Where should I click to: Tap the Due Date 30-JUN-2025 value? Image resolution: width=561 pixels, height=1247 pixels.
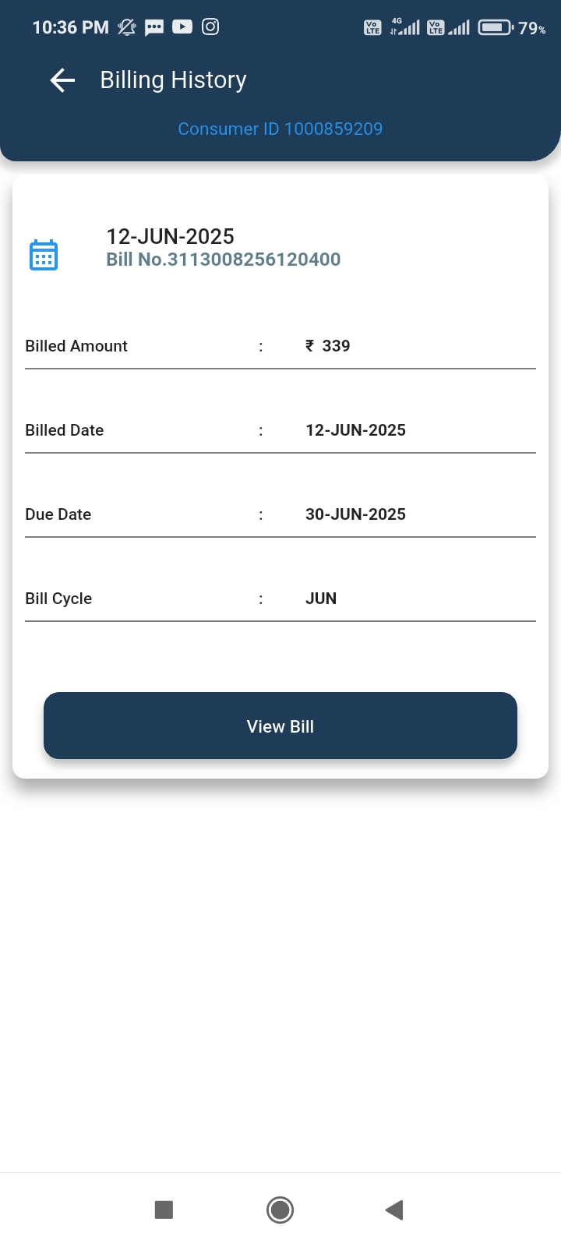click(355, 514)
